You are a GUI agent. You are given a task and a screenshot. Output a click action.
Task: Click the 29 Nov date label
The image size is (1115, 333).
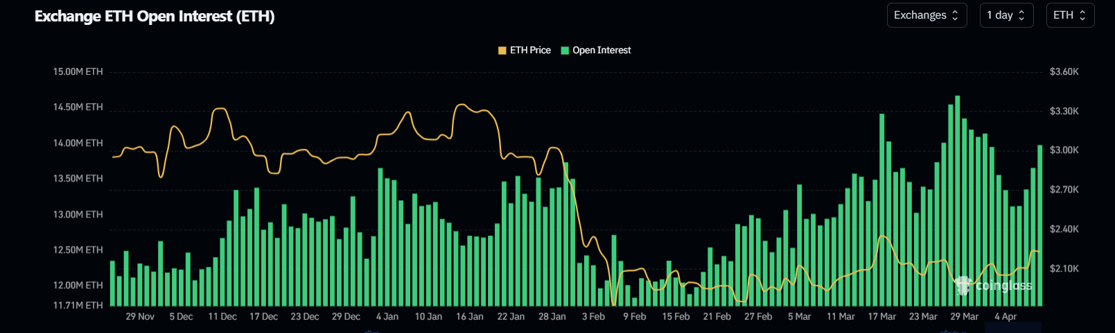(x=140, y=316)
